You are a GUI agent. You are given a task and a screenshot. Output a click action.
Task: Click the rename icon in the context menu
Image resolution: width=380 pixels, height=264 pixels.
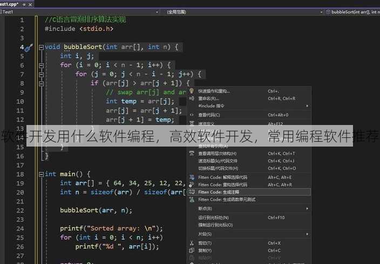pos(192,98)
